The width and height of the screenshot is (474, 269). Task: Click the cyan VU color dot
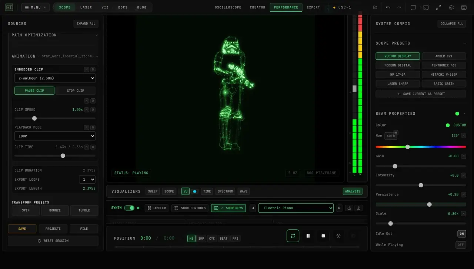pos(195,191)
